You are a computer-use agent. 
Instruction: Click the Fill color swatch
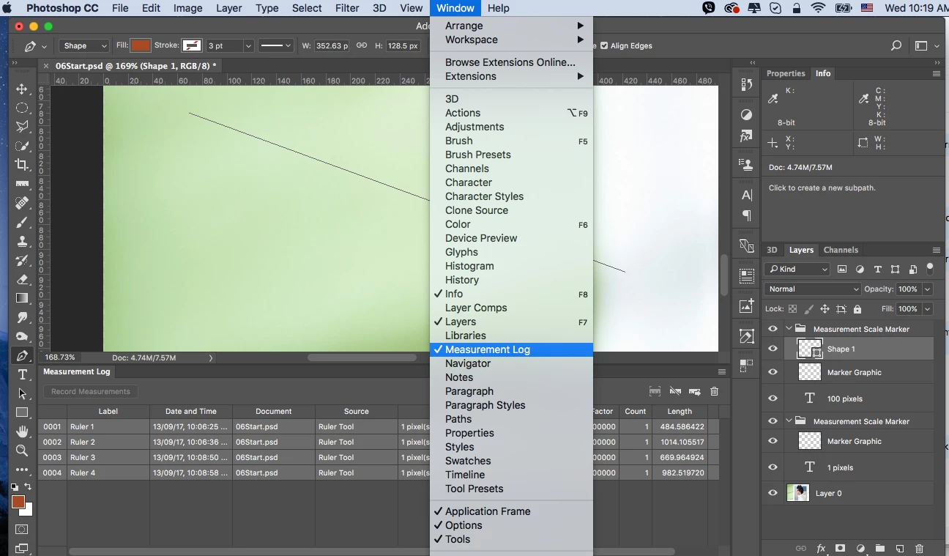[x=141, y=45]
